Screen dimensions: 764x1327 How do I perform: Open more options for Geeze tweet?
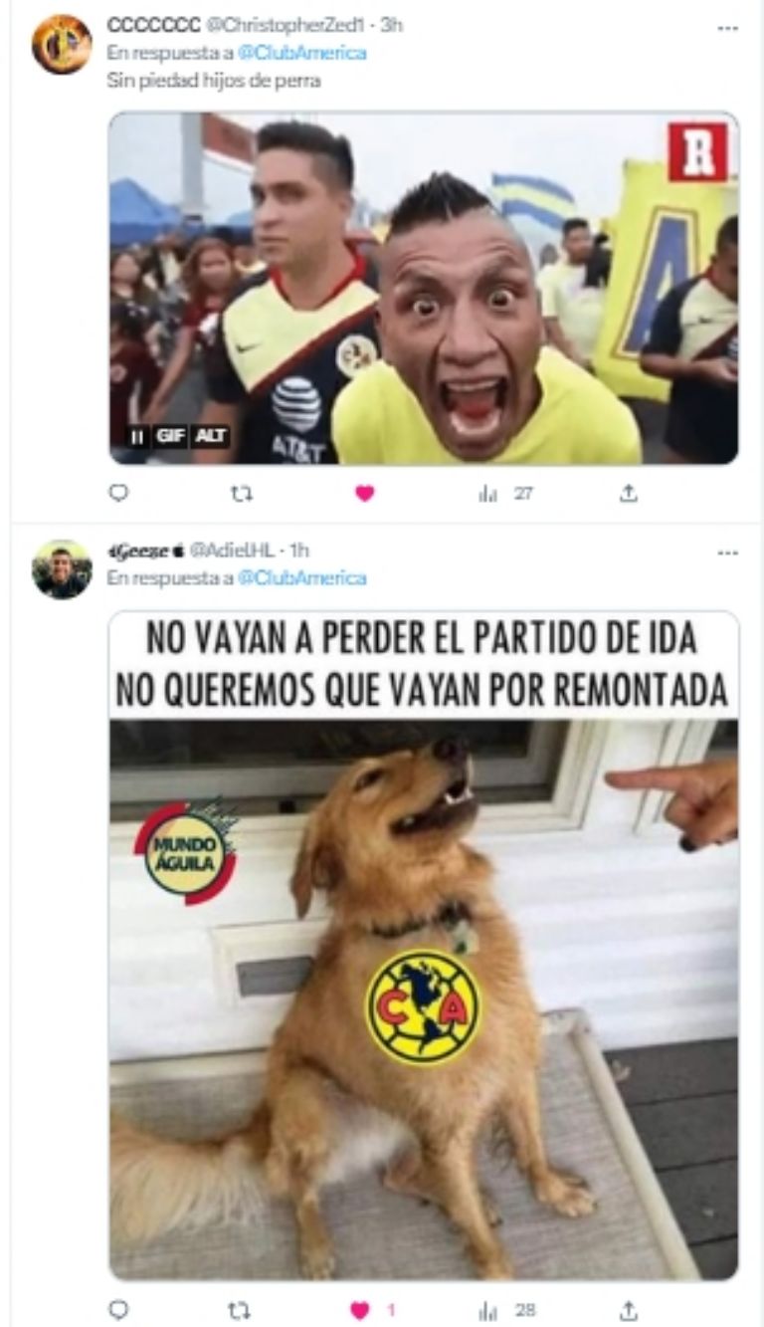pos(727,553)
